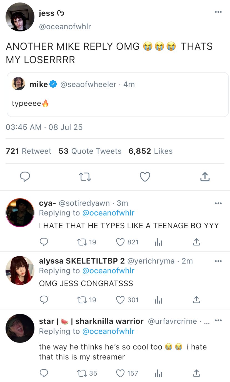
Task: Like the main tweet by jess
Action: point(145,177)
